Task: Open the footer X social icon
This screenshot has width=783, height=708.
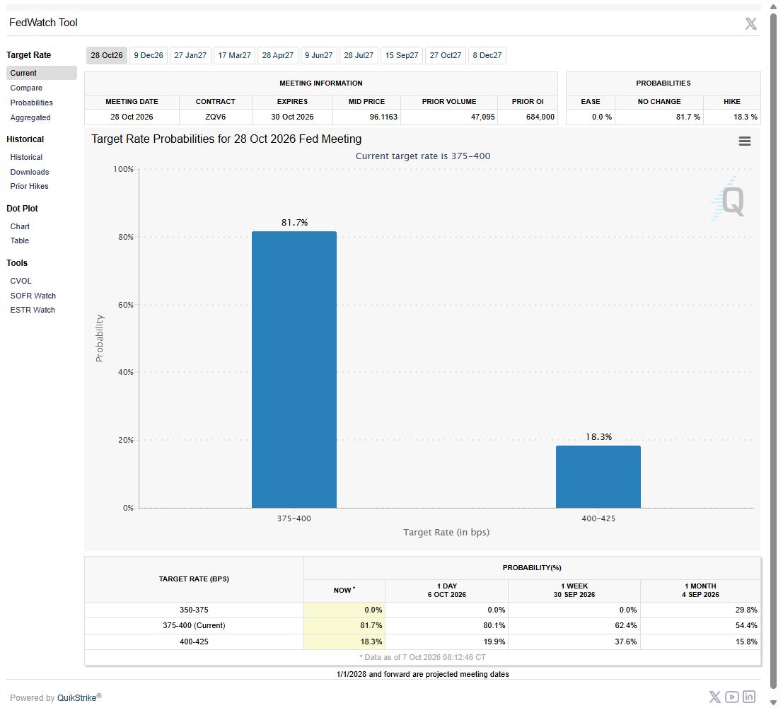Action: (714, 697)
